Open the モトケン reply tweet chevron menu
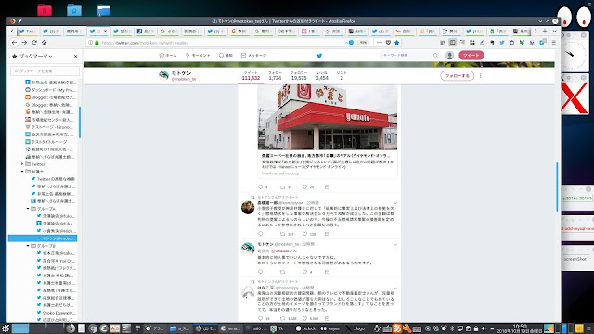This screenshot has width=594, height=334. (x=395, y=245)
